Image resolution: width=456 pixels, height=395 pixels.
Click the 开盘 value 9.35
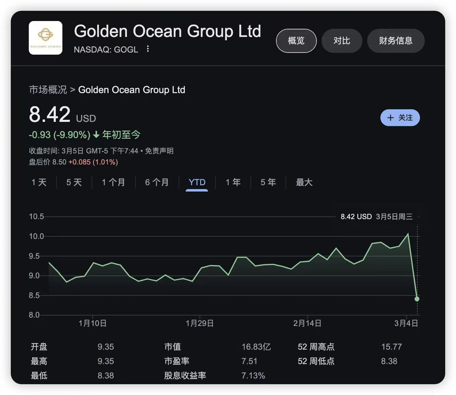(x=106, y=347)
